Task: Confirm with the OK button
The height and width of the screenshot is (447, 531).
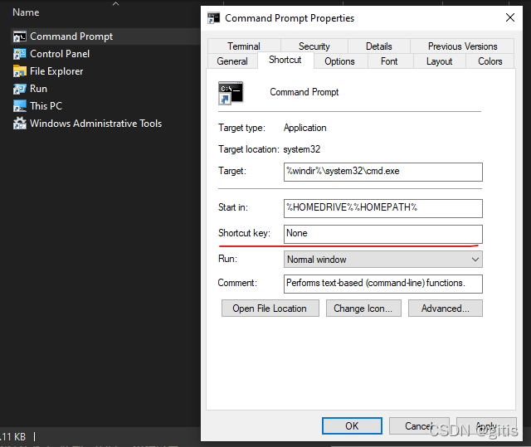Action: pos(352,425)
